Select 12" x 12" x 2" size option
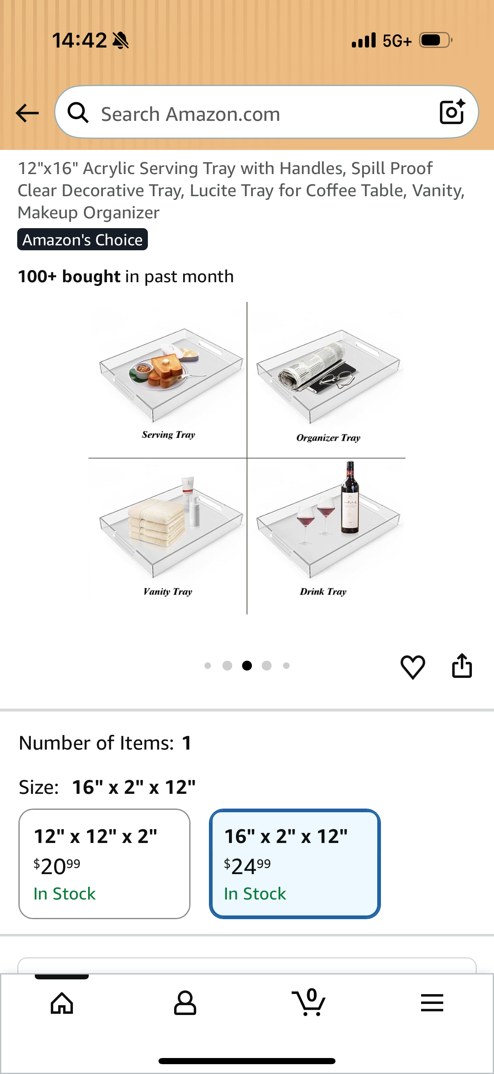Viewport: 494px width, 1074px height. [x=104, y=864]
